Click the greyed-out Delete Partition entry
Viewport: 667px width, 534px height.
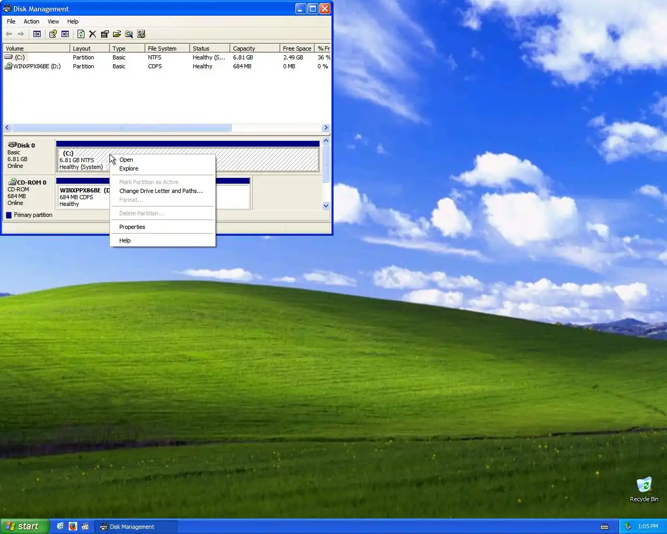click(x=163, y=213)
